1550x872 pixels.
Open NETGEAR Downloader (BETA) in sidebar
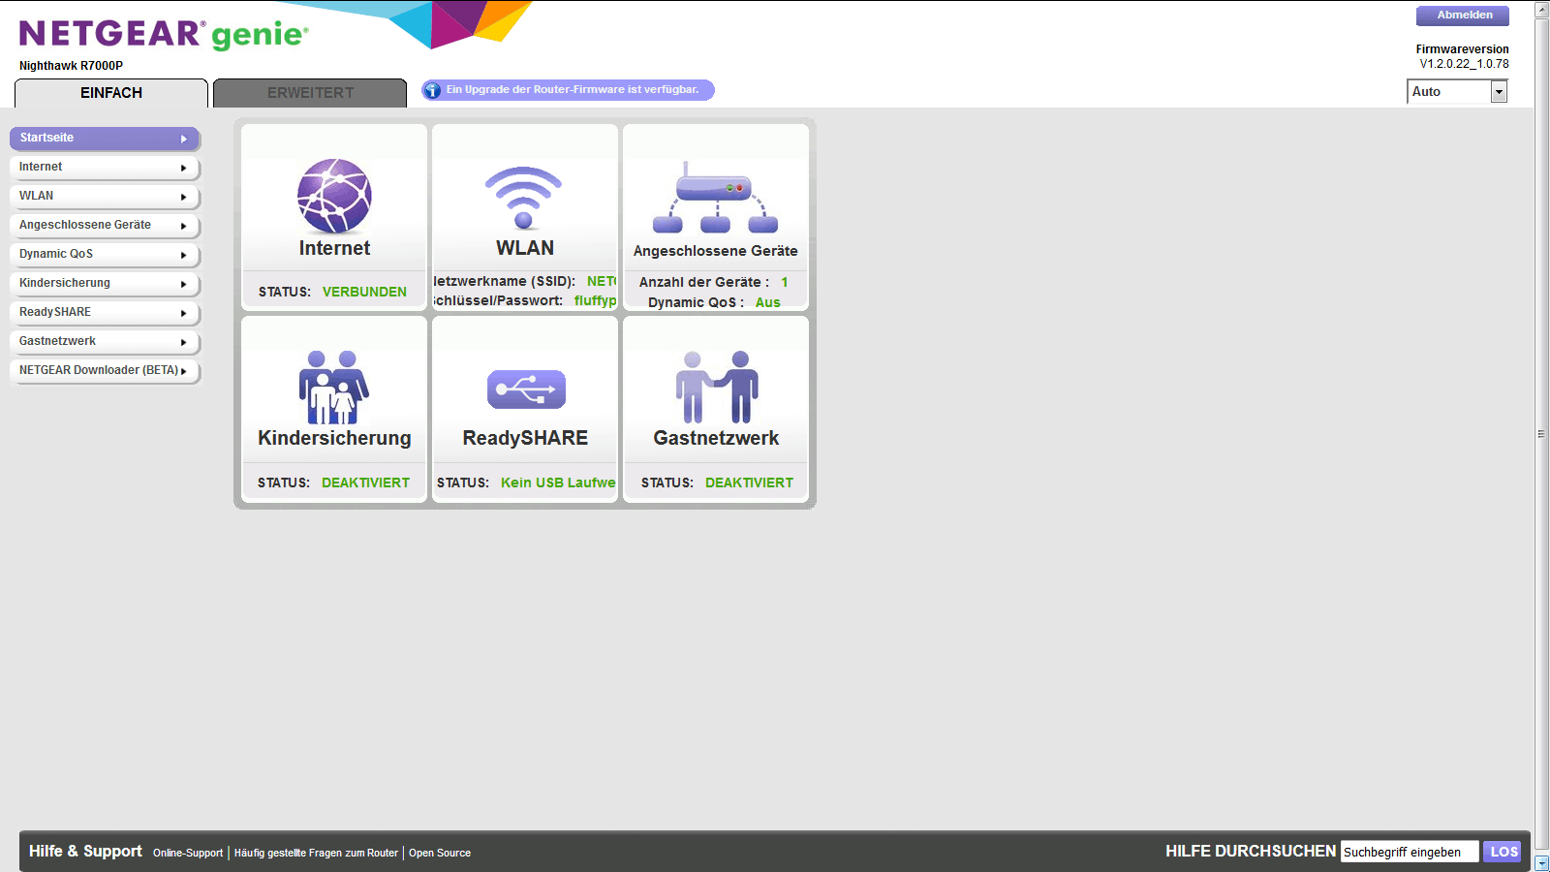tap(105, 371)
